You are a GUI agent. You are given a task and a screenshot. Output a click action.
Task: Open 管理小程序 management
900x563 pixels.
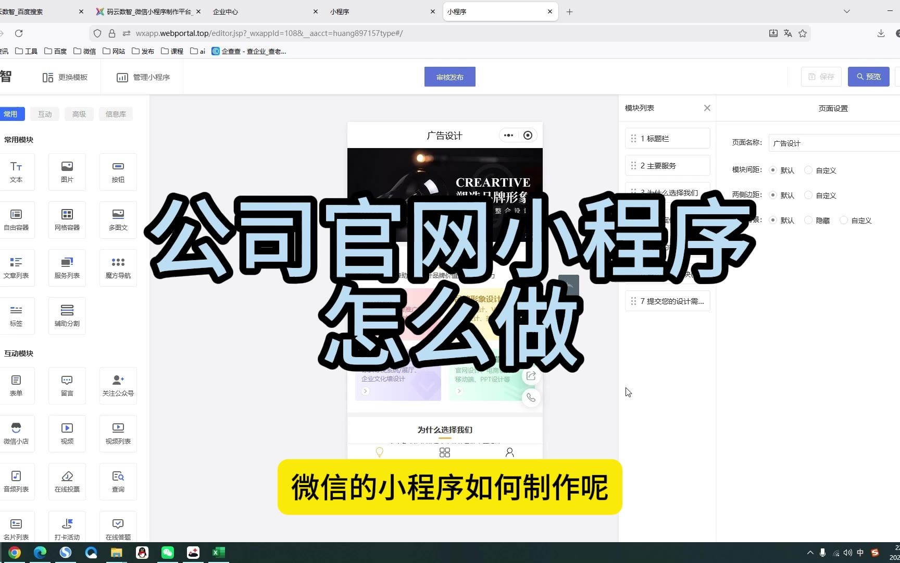[143, 77]
